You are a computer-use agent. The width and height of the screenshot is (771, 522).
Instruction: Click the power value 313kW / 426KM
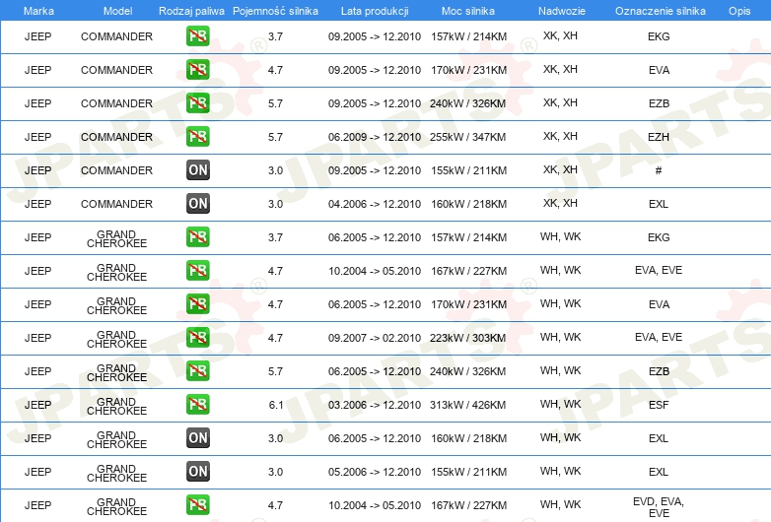point(468,405)
